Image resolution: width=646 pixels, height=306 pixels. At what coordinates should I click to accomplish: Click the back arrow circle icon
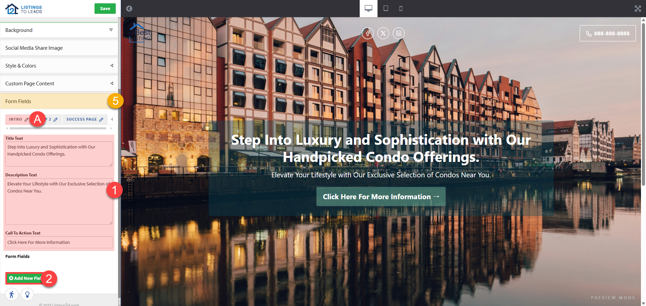pyautogui.click(x=129, y=8)
